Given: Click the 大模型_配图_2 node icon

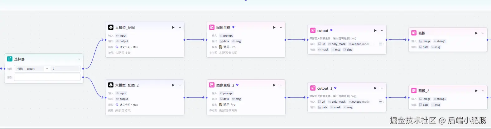Looking at the screenshot, I should (111, 85).
